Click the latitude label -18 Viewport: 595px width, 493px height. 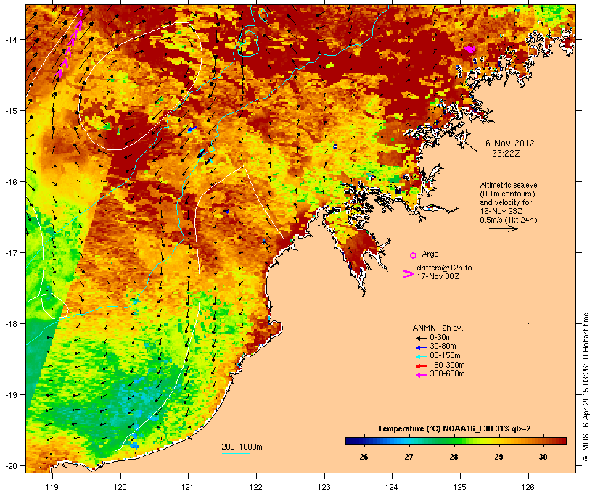point(10,323)
